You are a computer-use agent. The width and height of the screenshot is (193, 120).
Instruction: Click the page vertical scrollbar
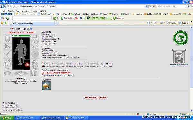coord(191,69)
